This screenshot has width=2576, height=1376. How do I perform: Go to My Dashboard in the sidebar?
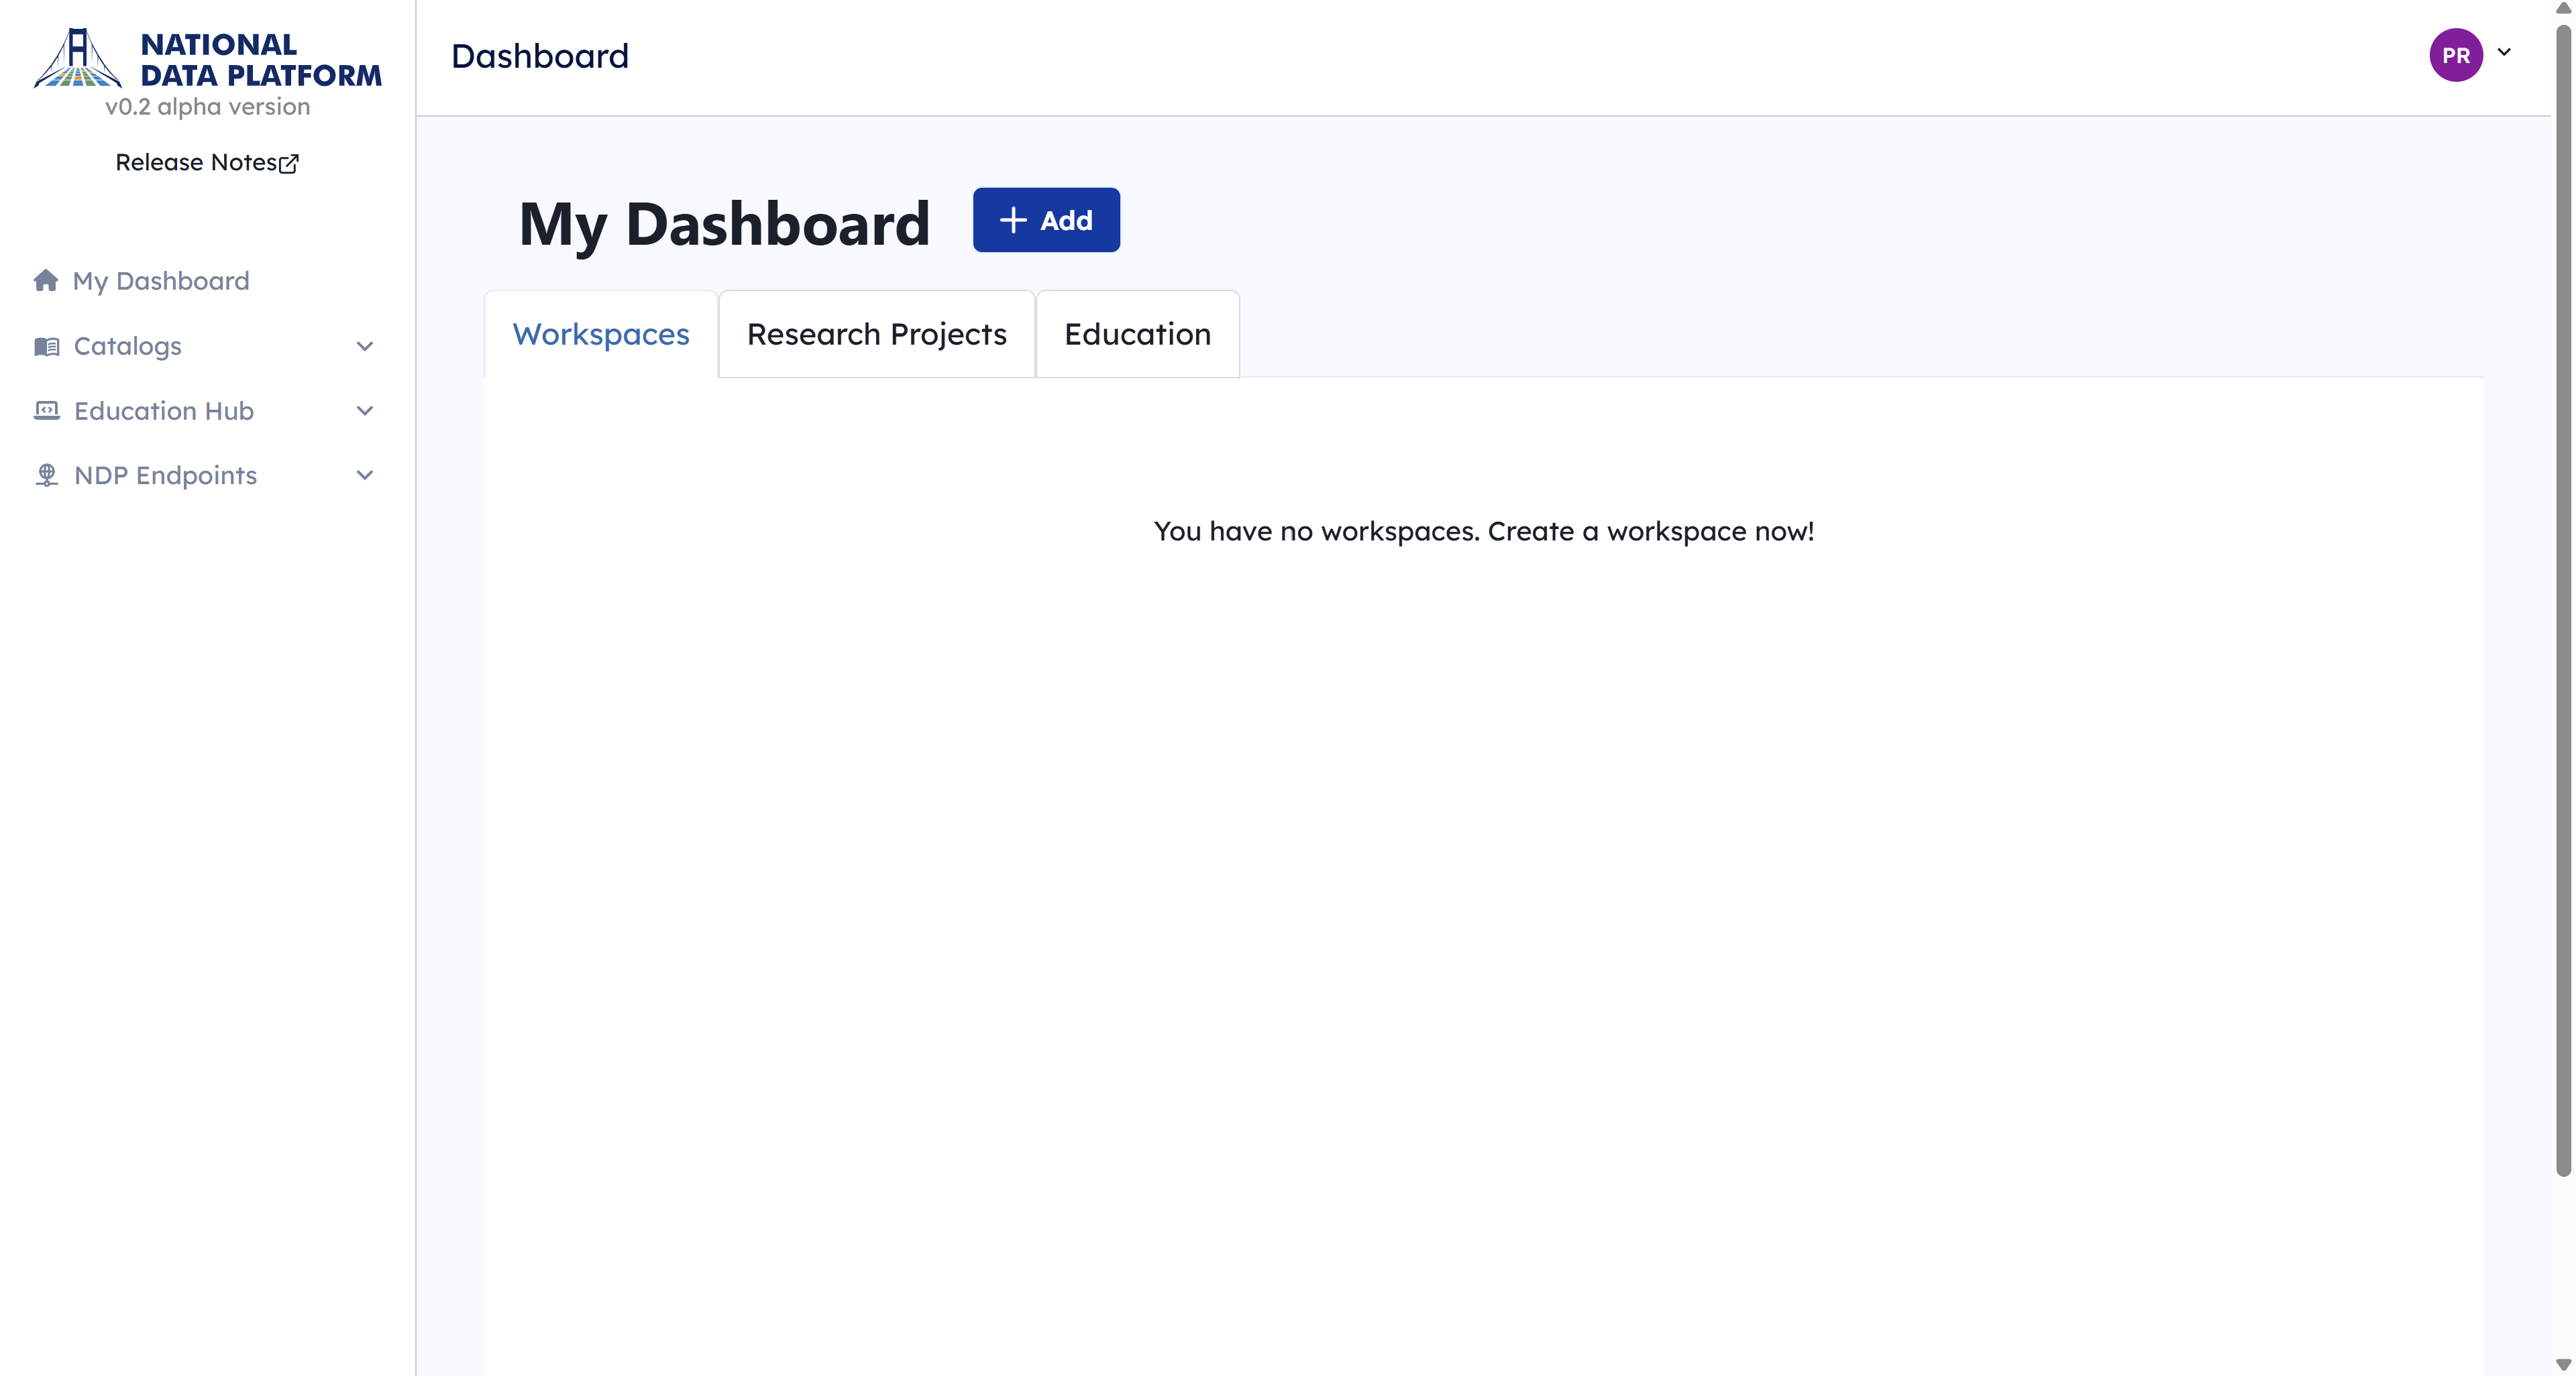pyautogui.click(x=161, y=281)
